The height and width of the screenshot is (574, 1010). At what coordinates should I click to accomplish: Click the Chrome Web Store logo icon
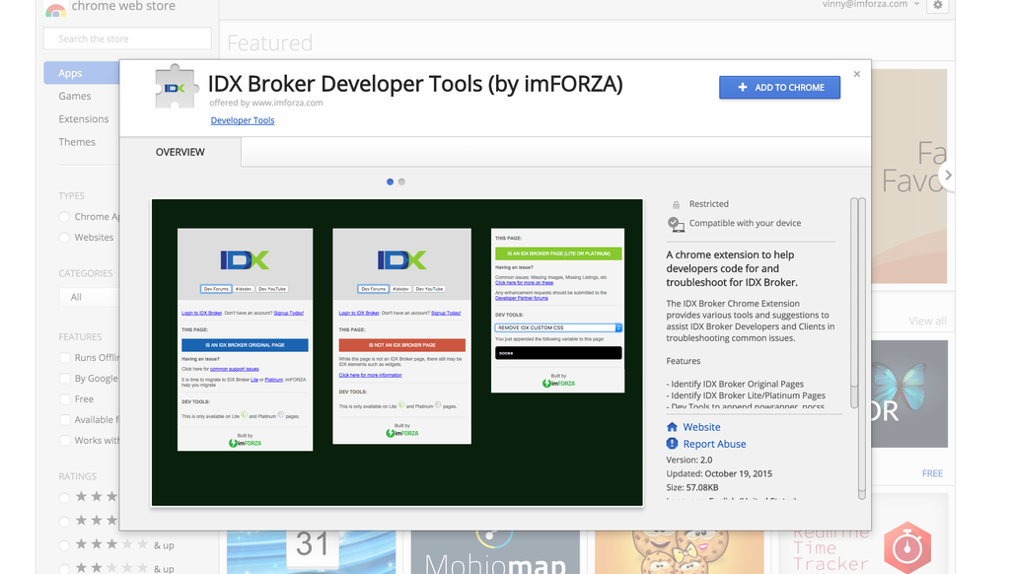click(x=55, y=9)
